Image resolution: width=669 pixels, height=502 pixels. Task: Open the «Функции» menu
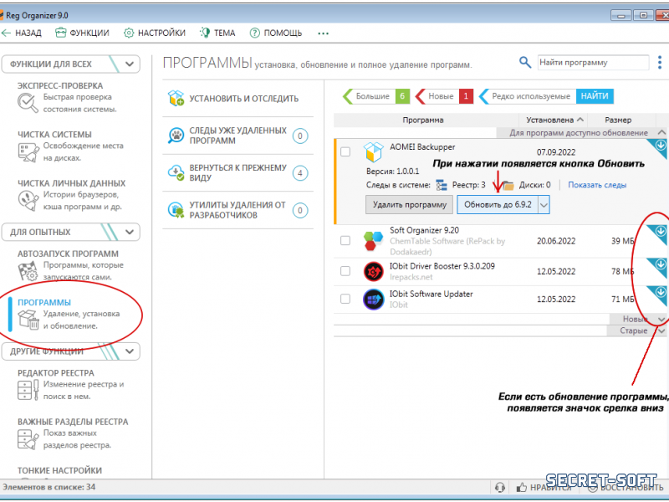pyautogui.click(x=82, y=33)
